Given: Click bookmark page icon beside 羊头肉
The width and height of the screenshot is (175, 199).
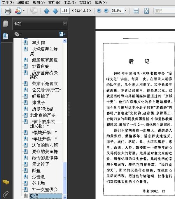Looking at the screenshot, I should (26, 43).
